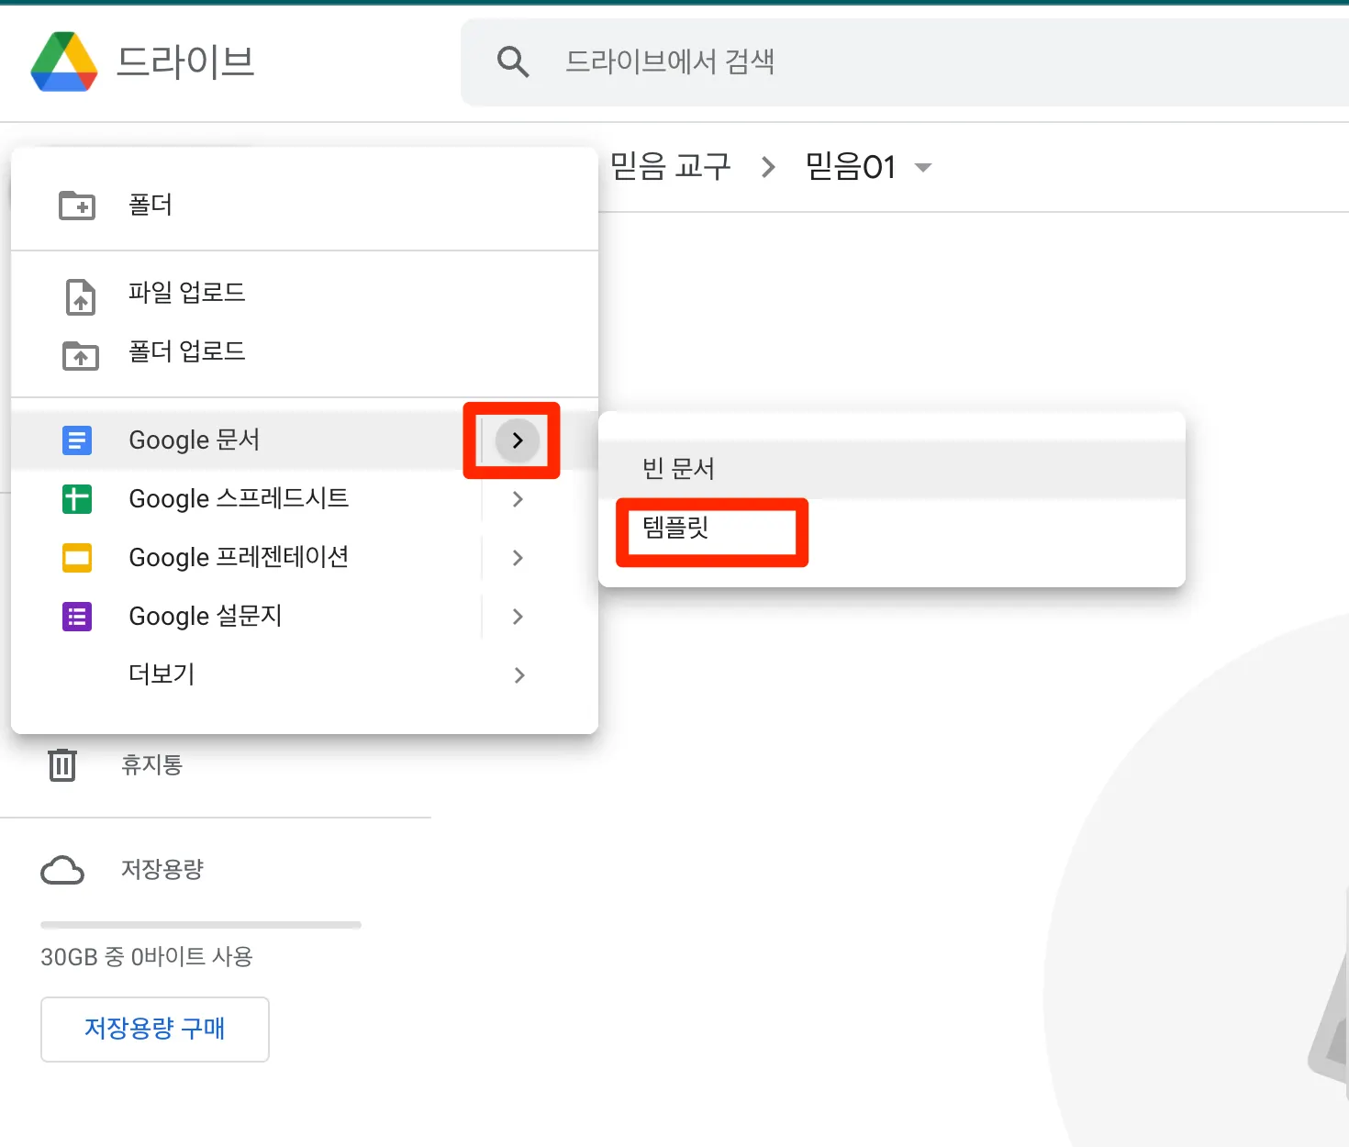
Task: Expand the 더보기 submenu arrow
Action: [519, 675]
